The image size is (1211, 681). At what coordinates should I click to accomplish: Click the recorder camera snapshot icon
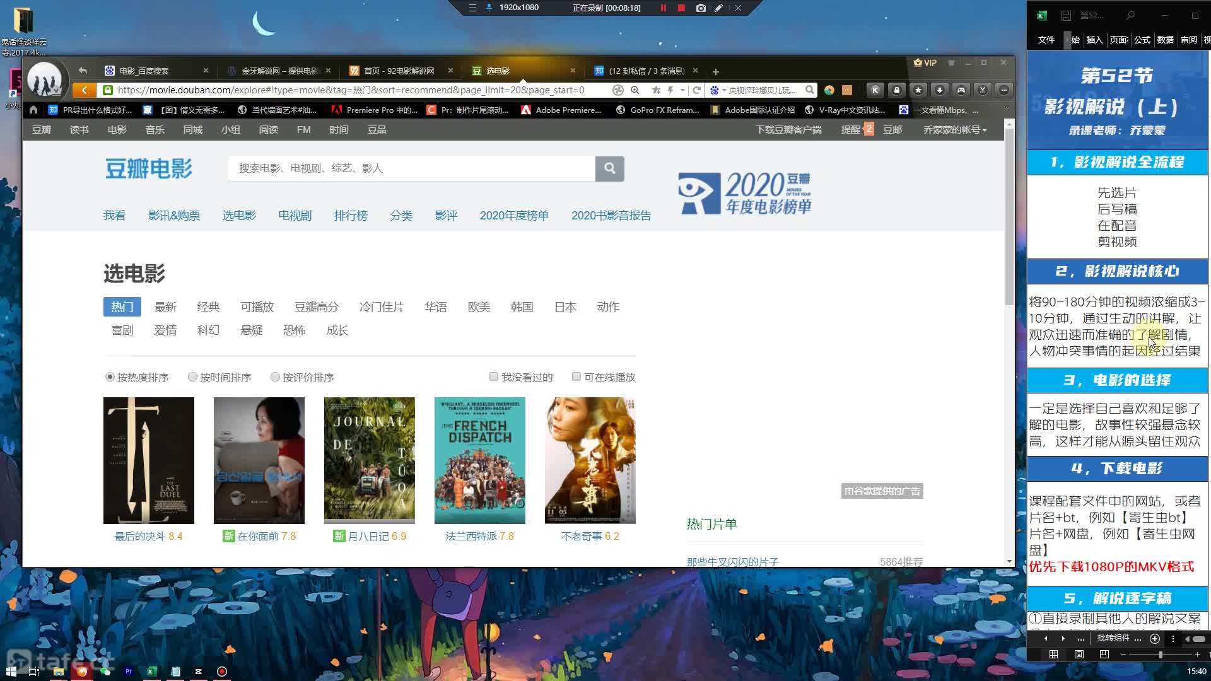(701, 8)
